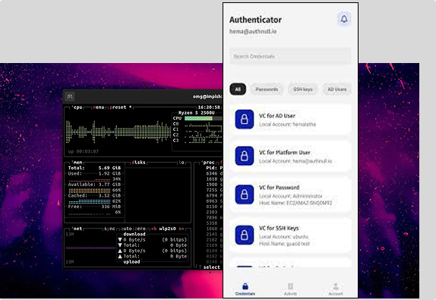
Task: Click the mem box label in terminal
Action: click(77, 163)
